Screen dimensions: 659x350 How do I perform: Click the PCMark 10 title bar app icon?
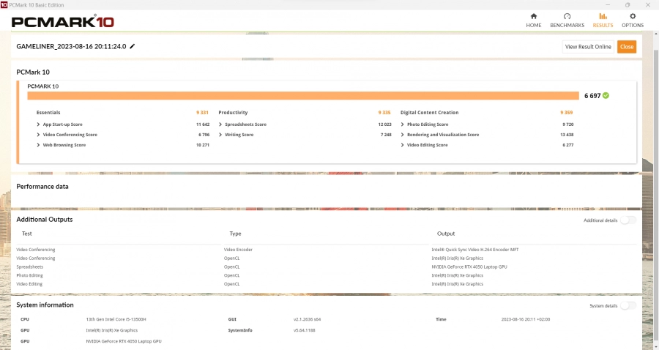pyautogui.click(x=4, y=4)
